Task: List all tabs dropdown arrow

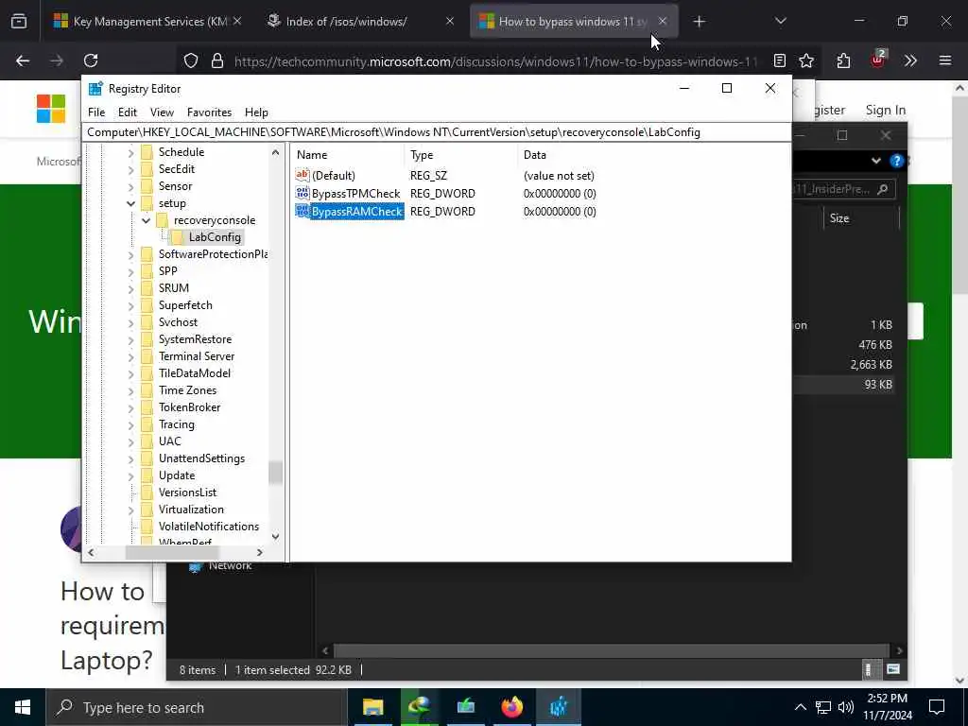Action: point(780,22)
